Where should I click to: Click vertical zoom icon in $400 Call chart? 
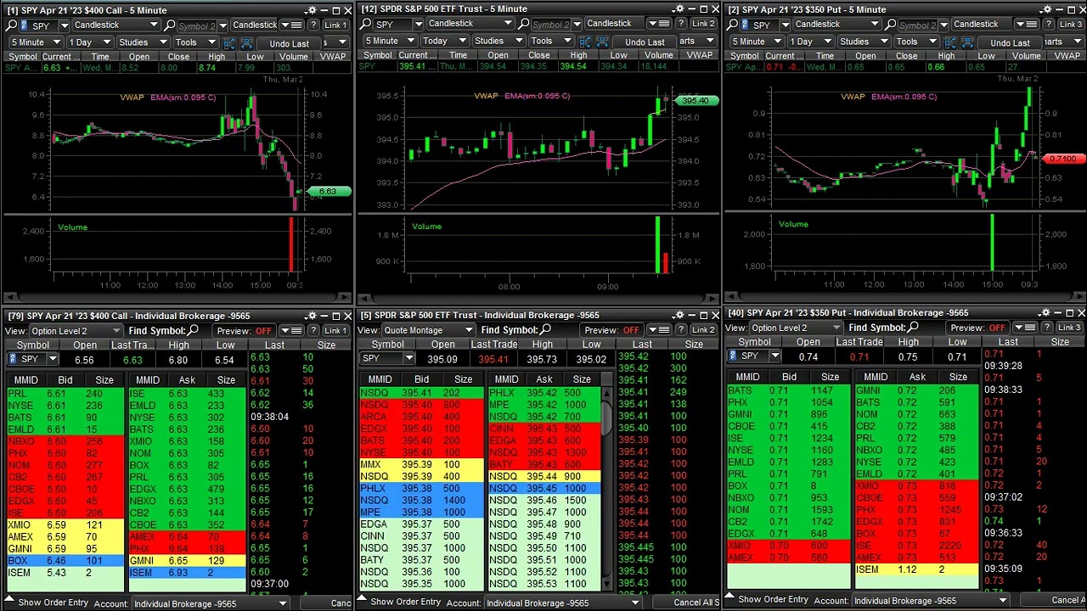click(x=230, y=42)
